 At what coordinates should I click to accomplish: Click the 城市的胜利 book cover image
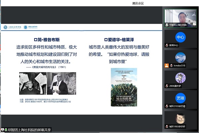click(124, 87)
